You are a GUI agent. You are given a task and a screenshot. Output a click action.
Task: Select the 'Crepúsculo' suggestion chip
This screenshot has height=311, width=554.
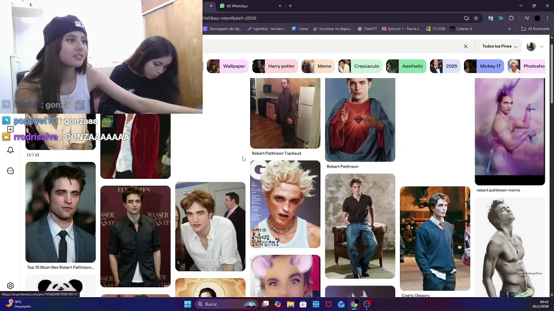click(360, 66)
